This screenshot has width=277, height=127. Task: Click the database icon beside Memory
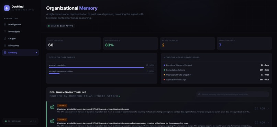tap(5, 53)
